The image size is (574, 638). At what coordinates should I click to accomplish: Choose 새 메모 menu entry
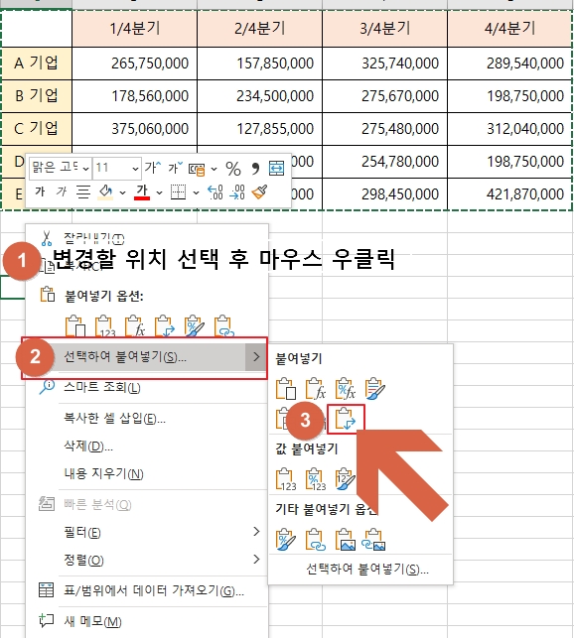pyautogui.click(x=147, y=621)
